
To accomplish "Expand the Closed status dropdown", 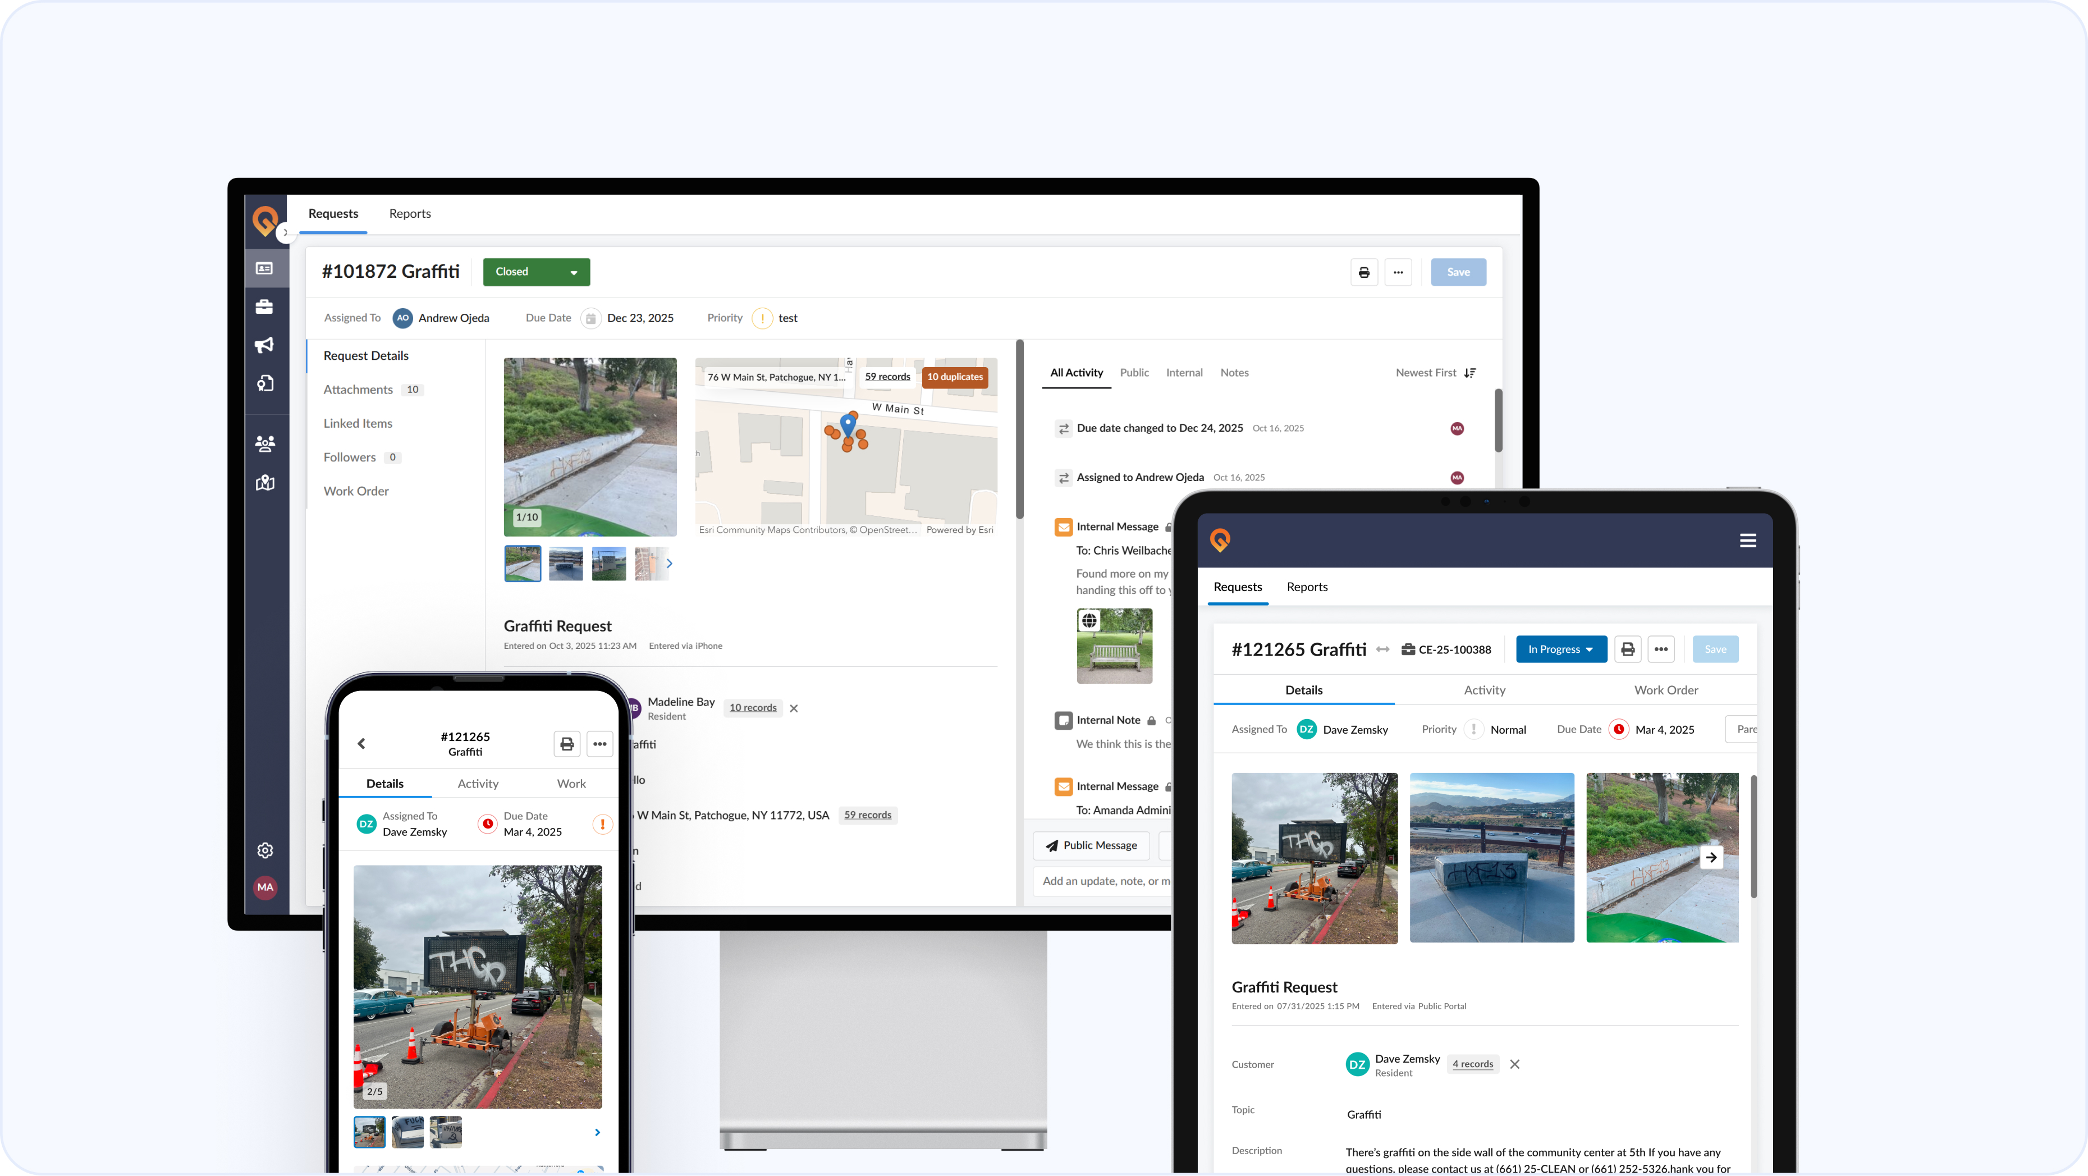I will 536,272.
